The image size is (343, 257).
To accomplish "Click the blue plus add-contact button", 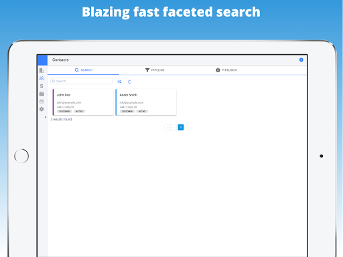I will click(x=301, y=60).
